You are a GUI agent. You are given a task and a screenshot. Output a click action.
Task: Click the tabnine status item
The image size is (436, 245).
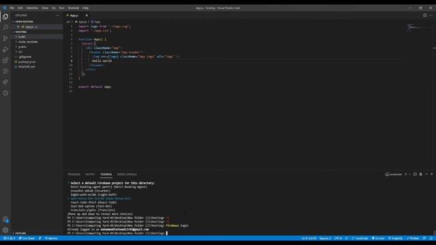point(51,238)
